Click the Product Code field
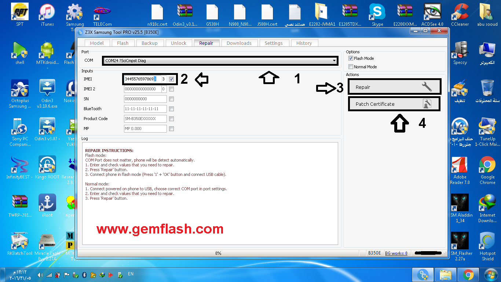The width and height of the screenshot is (501, 282). pos(145,119)
